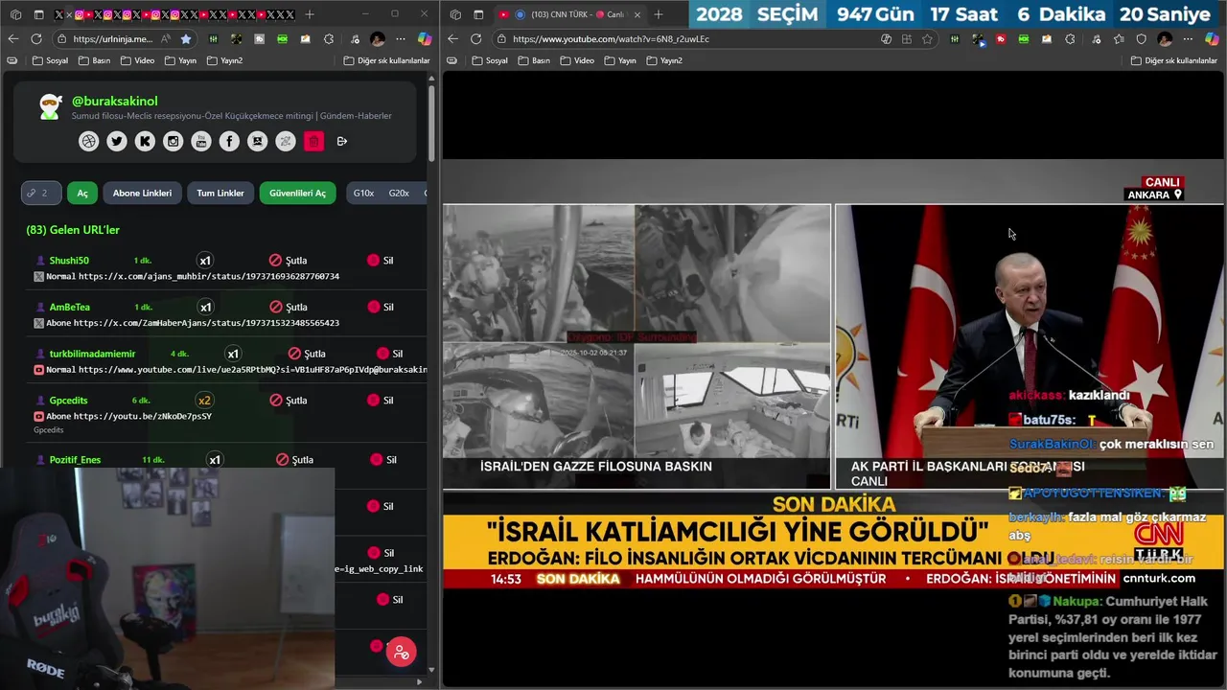
Task: Click Şutla for user Gpcedits
Action: pyautogui.click(x=289, y=400)
